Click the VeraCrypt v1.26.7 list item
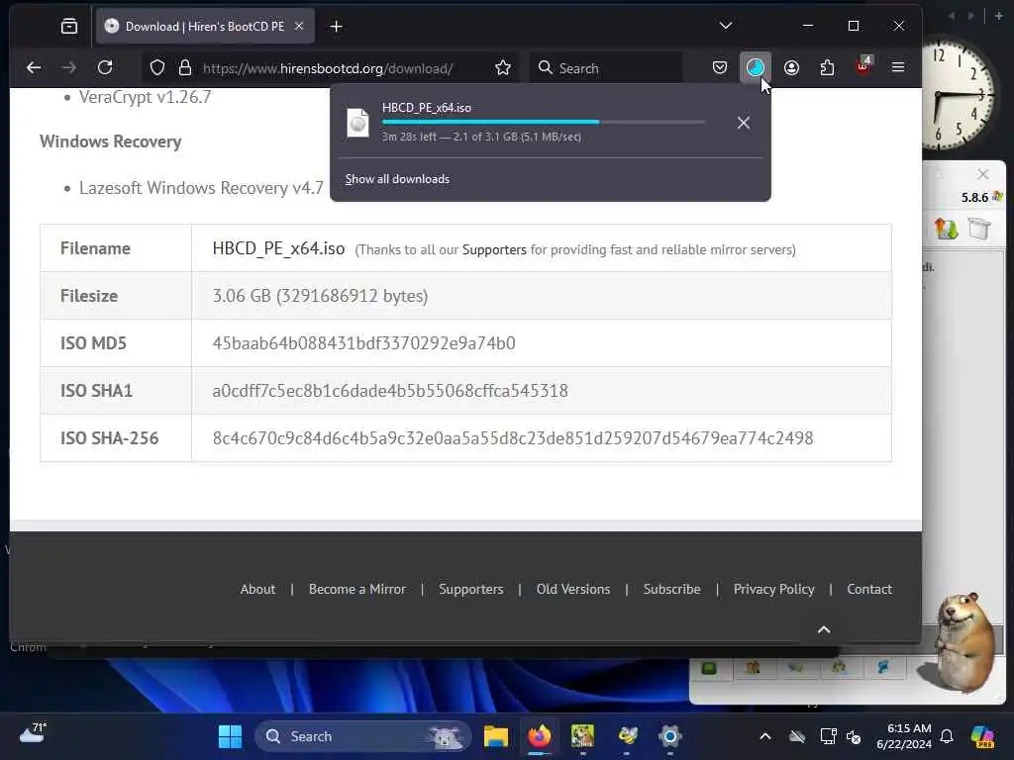This screenshot has height=760, width=1014. point(145,97)
